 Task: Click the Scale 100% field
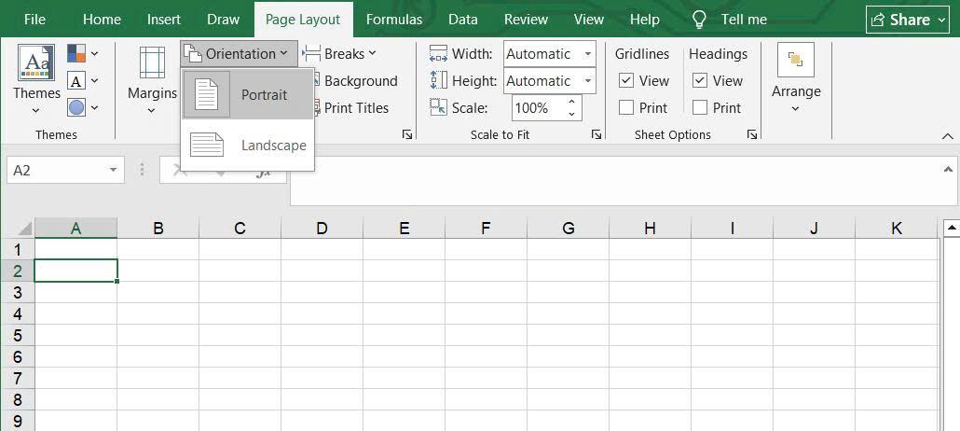coord(539,108)
